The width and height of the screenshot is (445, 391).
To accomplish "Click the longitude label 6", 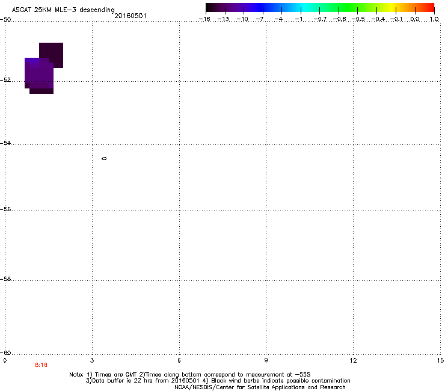I will (179, 360).
